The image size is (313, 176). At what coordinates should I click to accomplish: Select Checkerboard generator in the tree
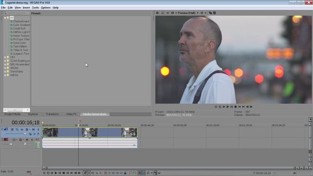coord(21,22)
